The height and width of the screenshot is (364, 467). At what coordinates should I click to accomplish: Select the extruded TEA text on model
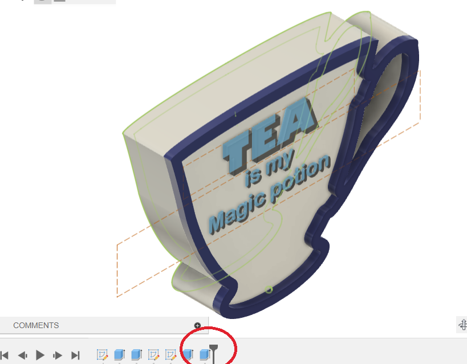tap(269, 138)
